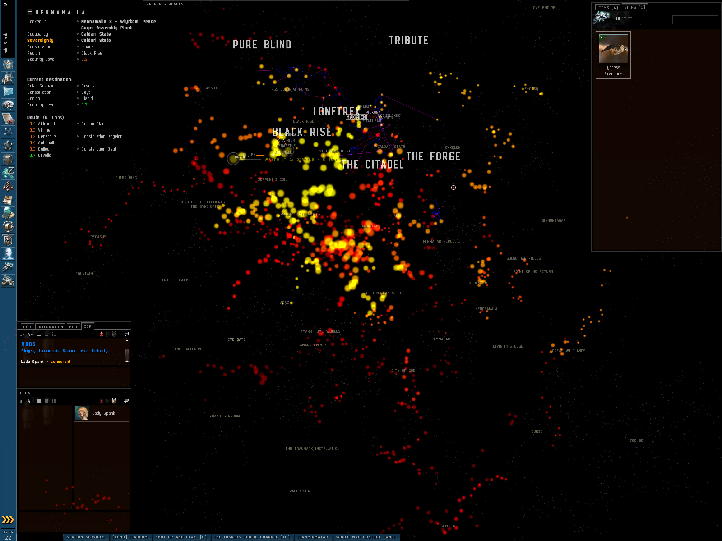Screen dimensions: 722x541
Task: Open the crossed shield medal icon
Action: tap(8, 240)
